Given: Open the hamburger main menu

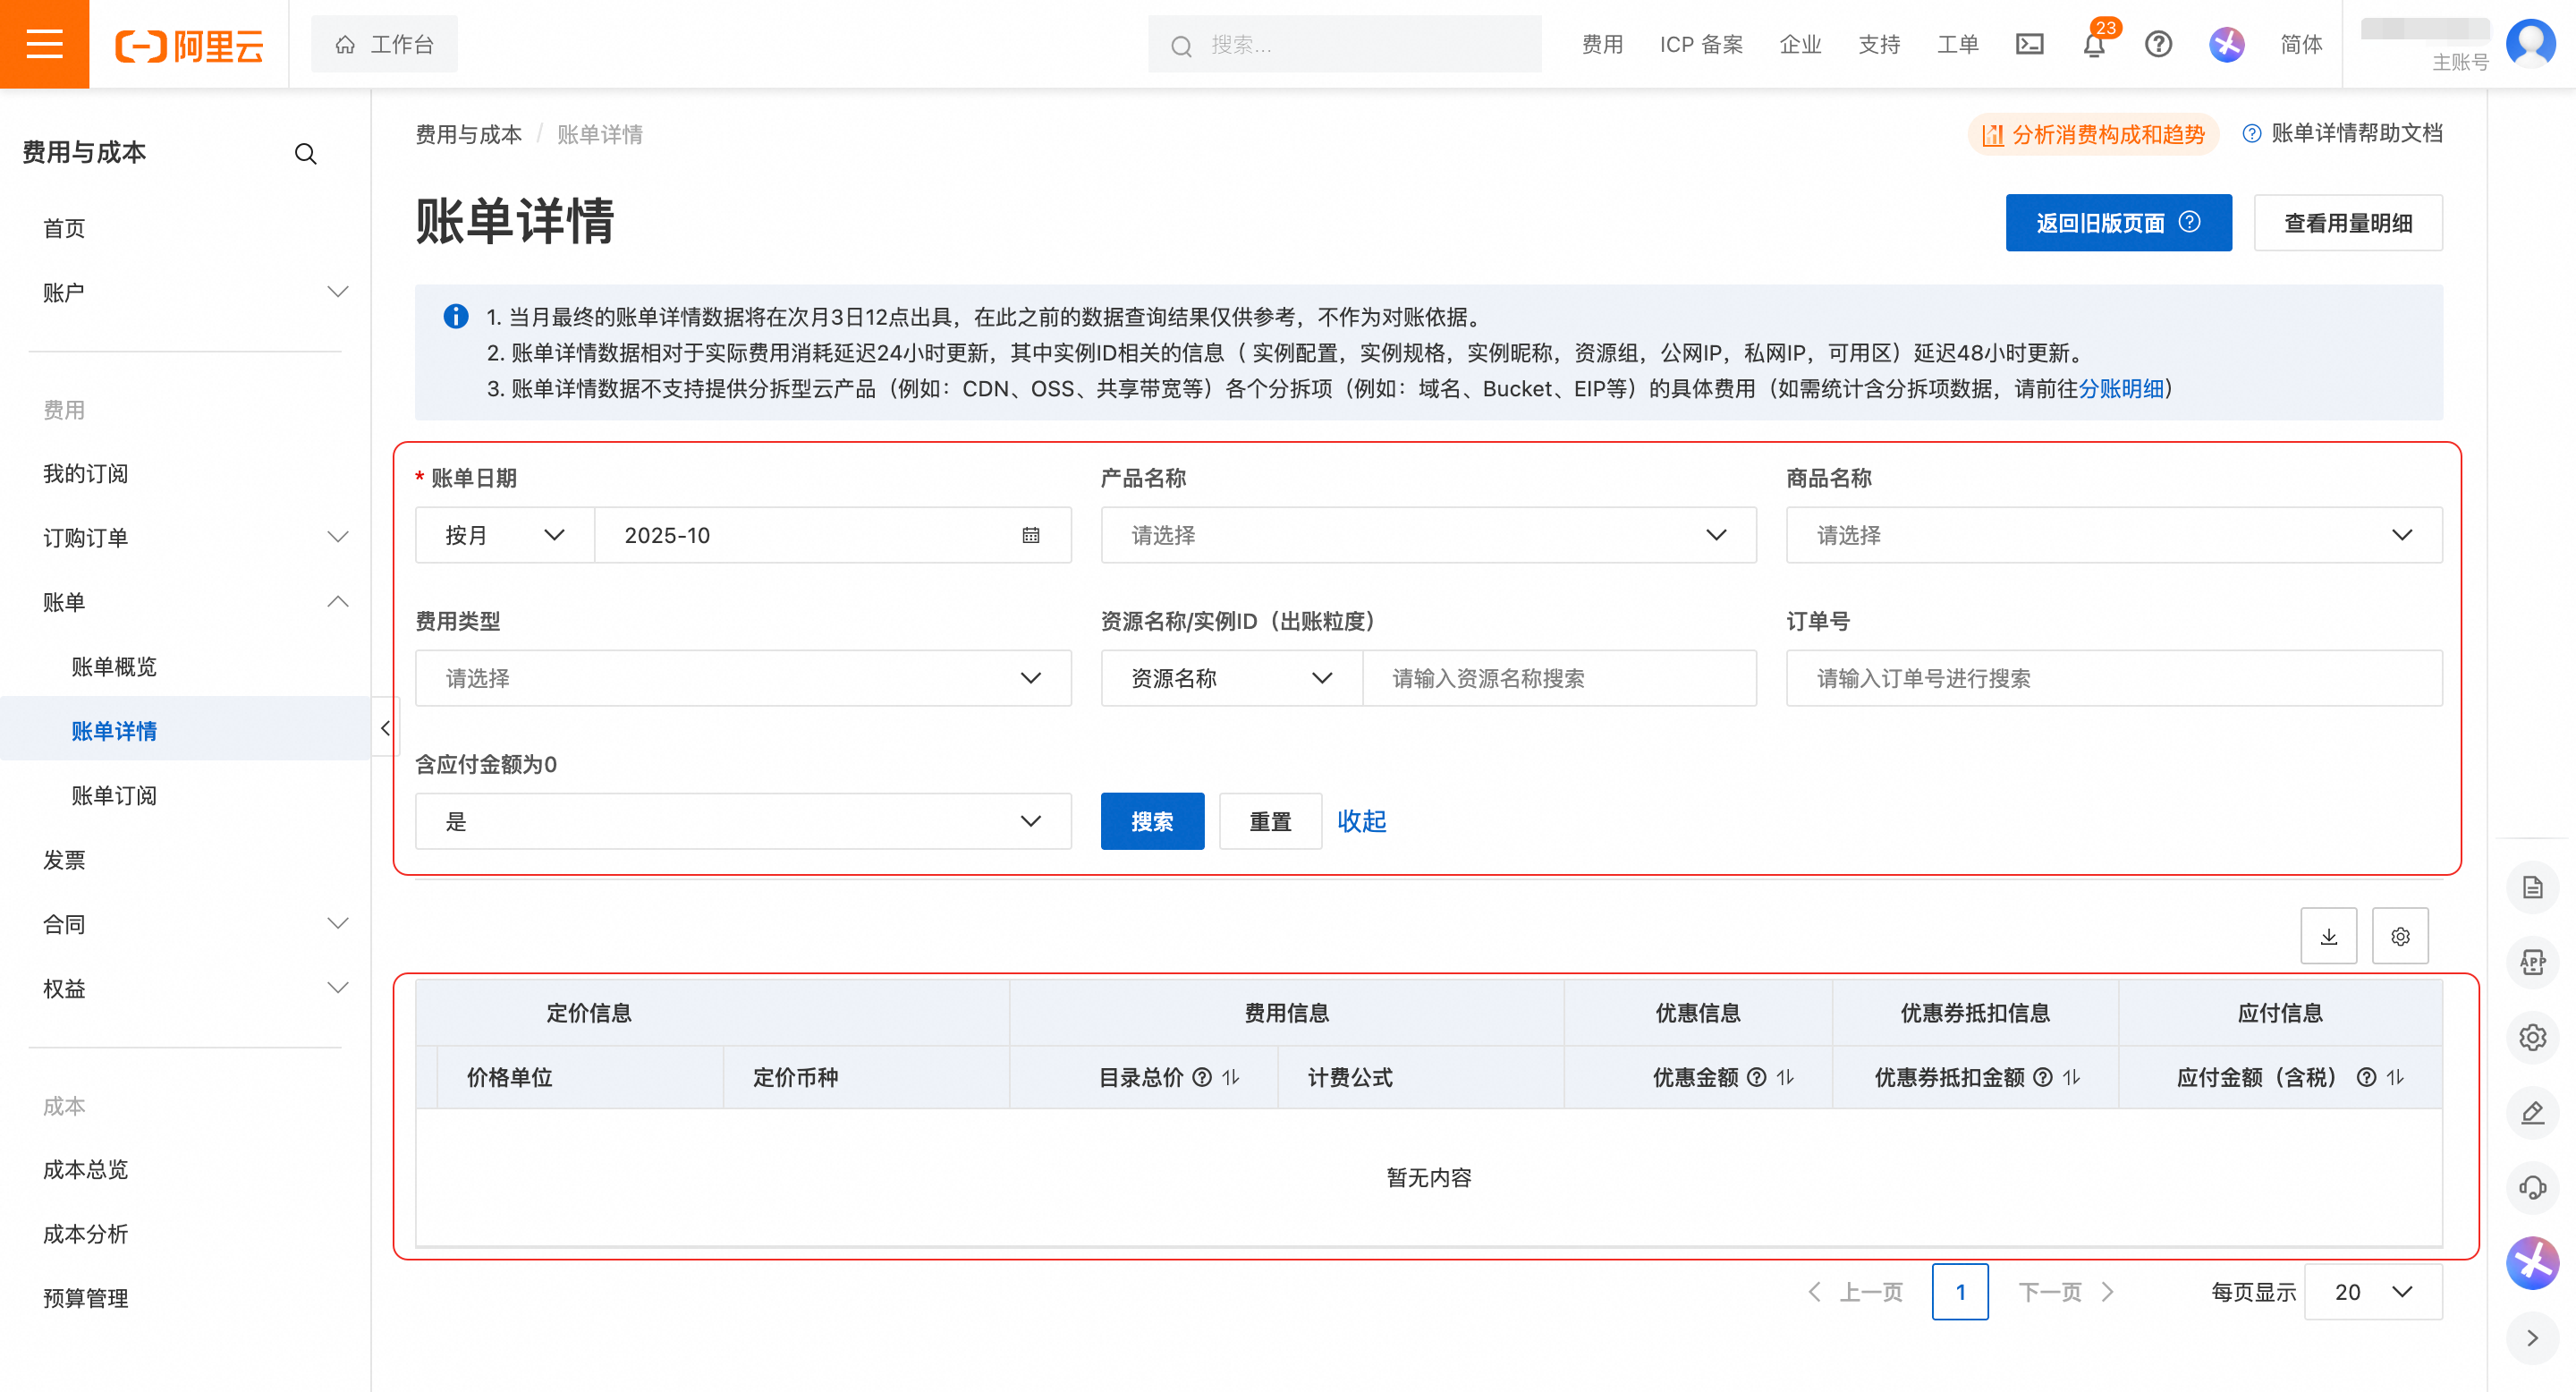Looking at the screenshot, I should coord(44,44).
